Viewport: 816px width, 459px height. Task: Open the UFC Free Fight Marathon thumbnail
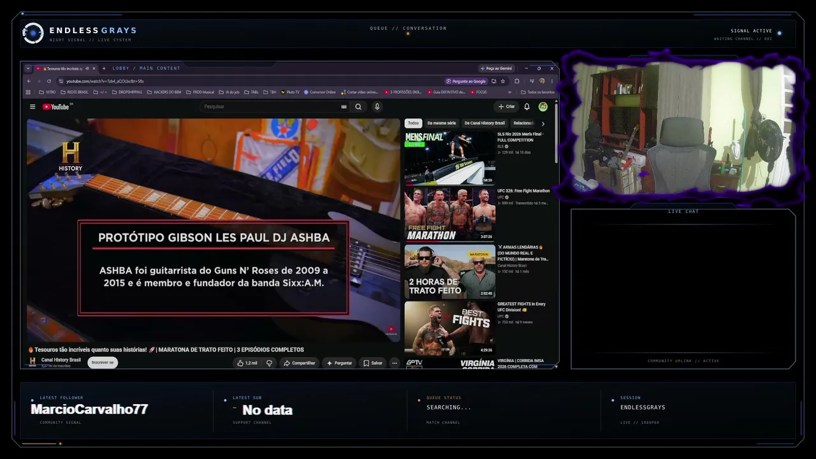tap(449, 214)
